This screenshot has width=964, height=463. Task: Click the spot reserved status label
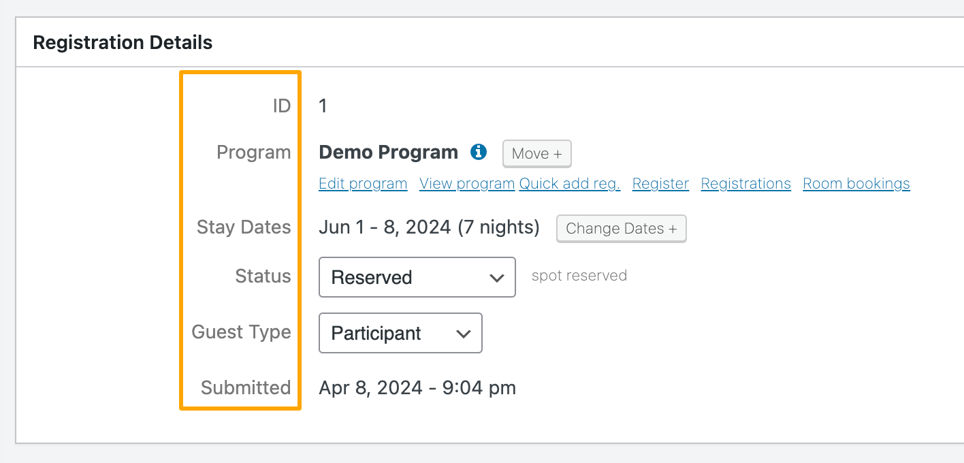tap(579, 275)
